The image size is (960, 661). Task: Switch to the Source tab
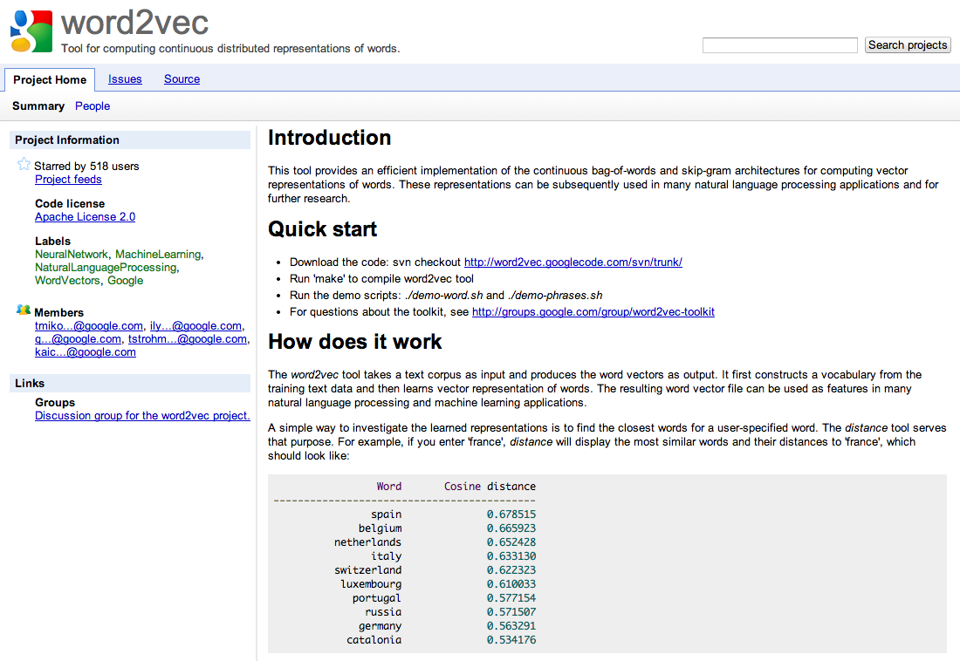[182, 79]
